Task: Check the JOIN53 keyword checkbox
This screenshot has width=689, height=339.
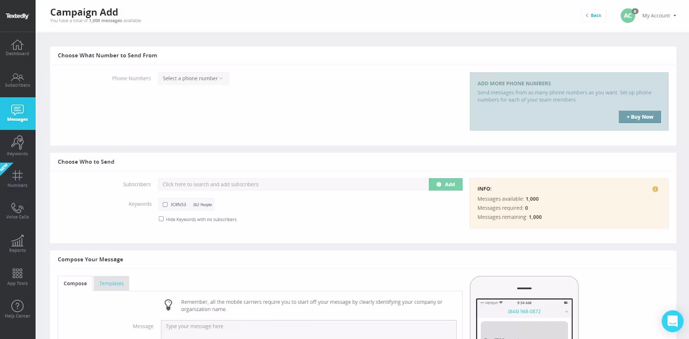Action: (x=165, y=205)
